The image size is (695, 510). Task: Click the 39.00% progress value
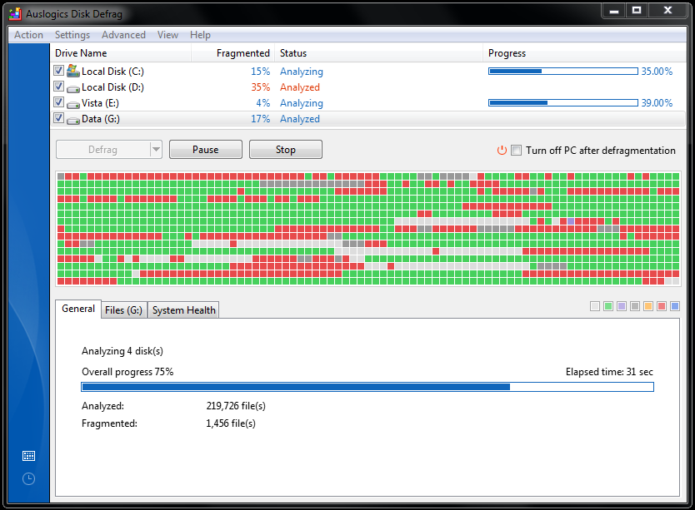[657, 102]
